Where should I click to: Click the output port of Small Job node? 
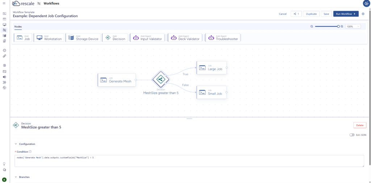[226, 92]
